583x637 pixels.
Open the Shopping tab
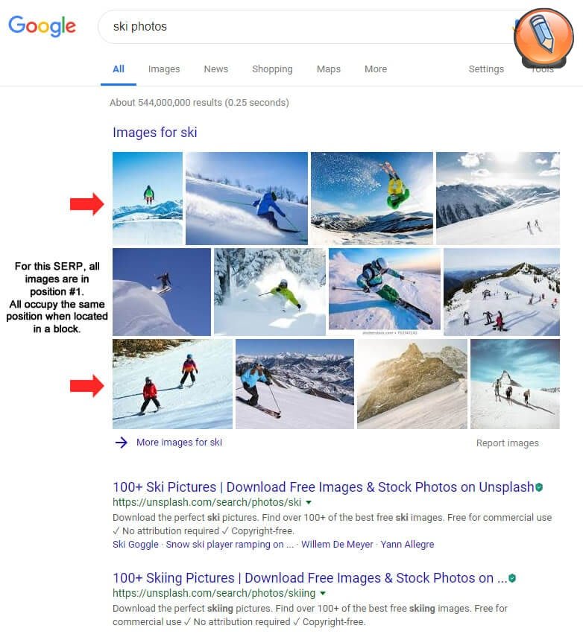click(272, 69)
